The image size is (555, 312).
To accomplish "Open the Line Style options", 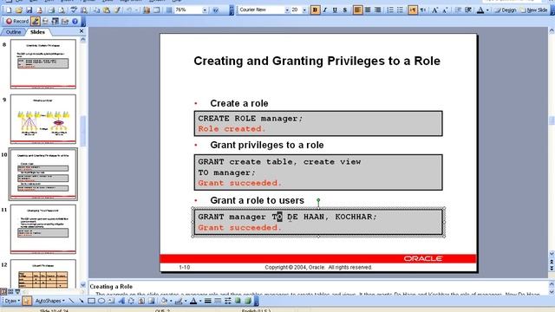I will pos(208,301).
